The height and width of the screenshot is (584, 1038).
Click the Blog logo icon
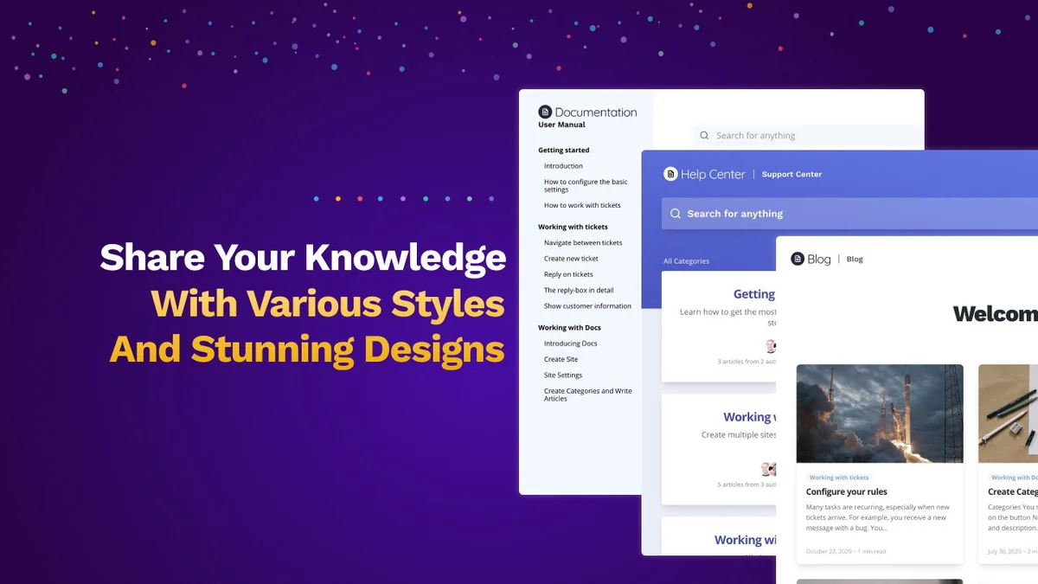click(x=798, y=259)
